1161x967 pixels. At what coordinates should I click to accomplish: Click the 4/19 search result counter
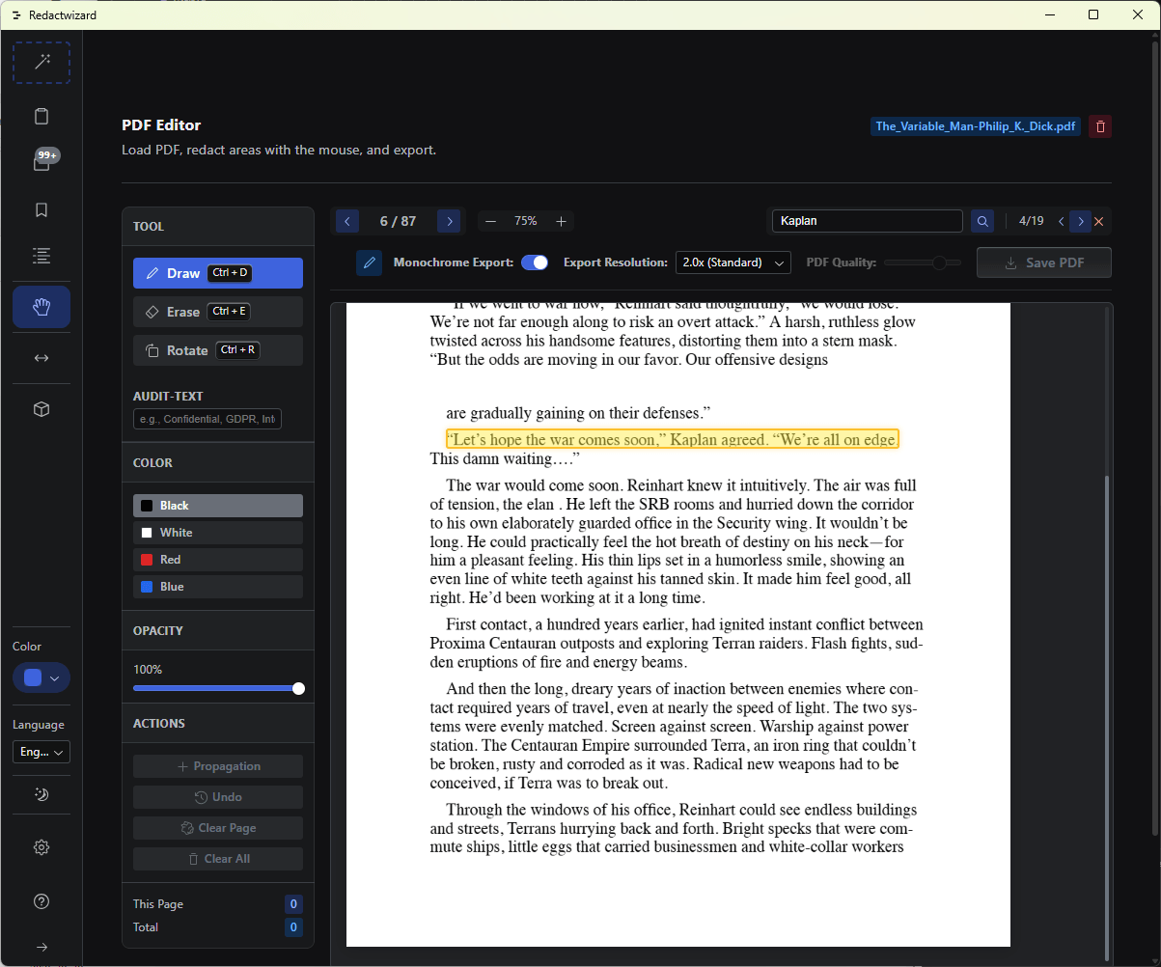[1032, 221]
